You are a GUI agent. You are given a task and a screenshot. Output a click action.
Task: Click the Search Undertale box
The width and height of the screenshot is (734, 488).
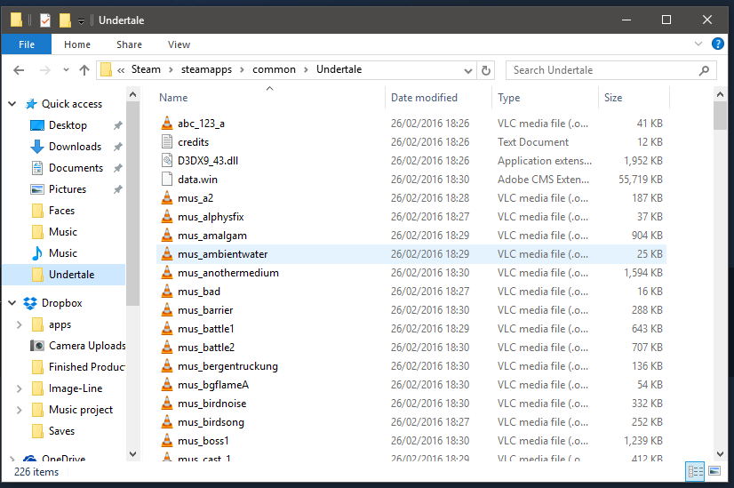pyautogui.click(x=604, y=70)
